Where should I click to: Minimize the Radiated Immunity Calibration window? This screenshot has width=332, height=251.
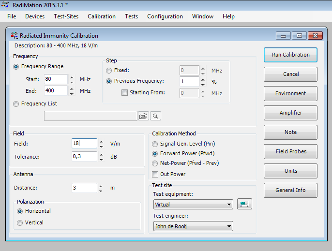284,36
